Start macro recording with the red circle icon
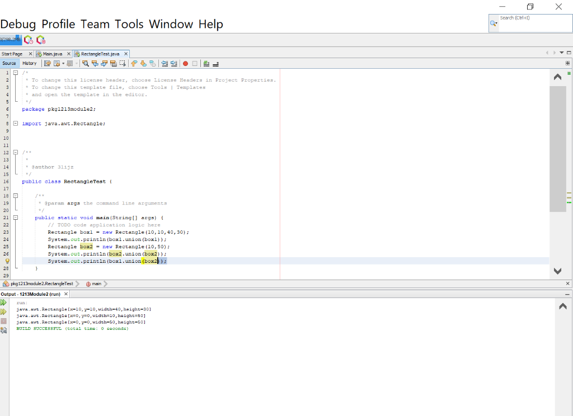573x416 pixels. (185, 63)
